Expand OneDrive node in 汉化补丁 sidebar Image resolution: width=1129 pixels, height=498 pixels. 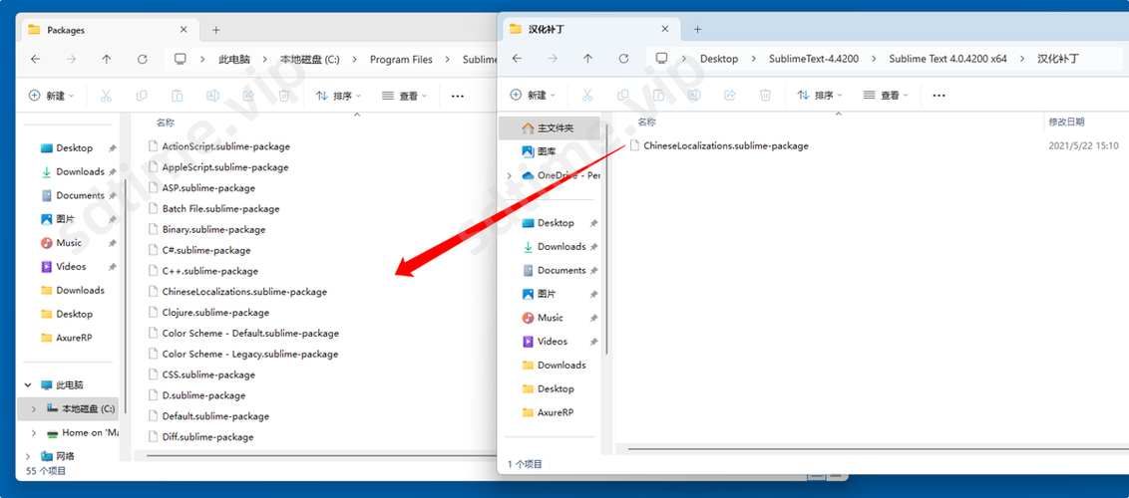(510, 175)
